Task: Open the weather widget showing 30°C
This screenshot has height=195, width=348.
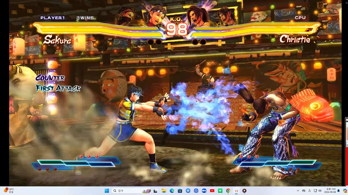Action: [x=9, y=191]
